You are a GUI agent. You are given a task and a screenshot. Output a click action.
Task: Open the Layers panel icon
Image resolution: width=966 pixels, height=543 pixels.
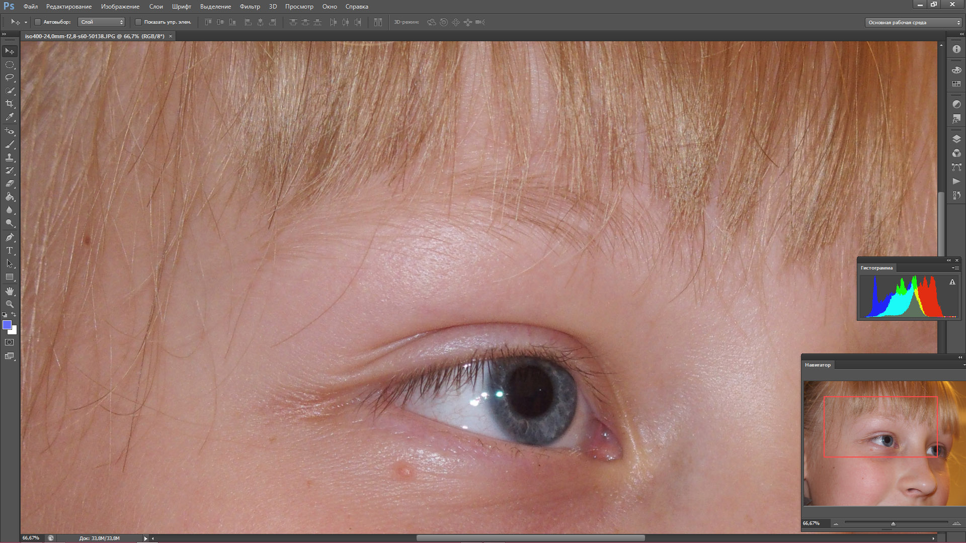pos(956,139)
